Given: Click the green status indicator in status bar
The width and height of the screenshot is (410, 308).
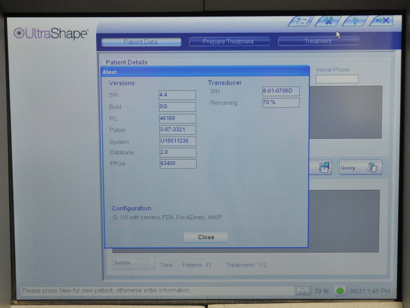Looking at the screenshot, I should point(340,291).
